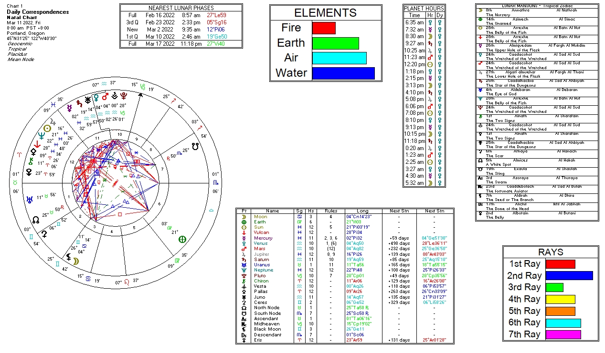Click the 'NEAREST LUNAR PHASES' header
Image resolution: width=605 pixels, height=353 pixels.
181,8
